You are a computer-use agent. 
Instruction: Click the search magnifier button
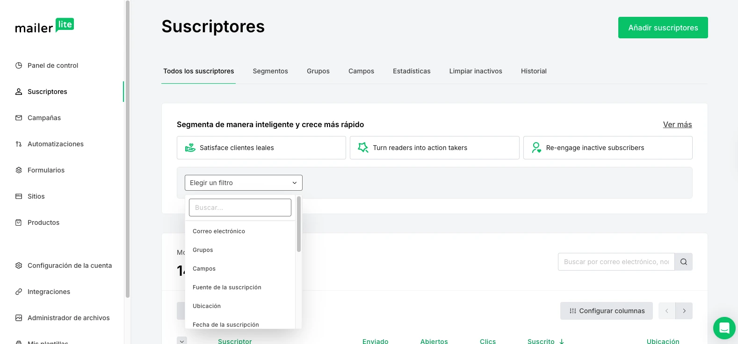683,262
